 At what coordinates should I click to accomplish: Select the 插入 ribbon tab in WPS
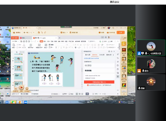[45, 41]
